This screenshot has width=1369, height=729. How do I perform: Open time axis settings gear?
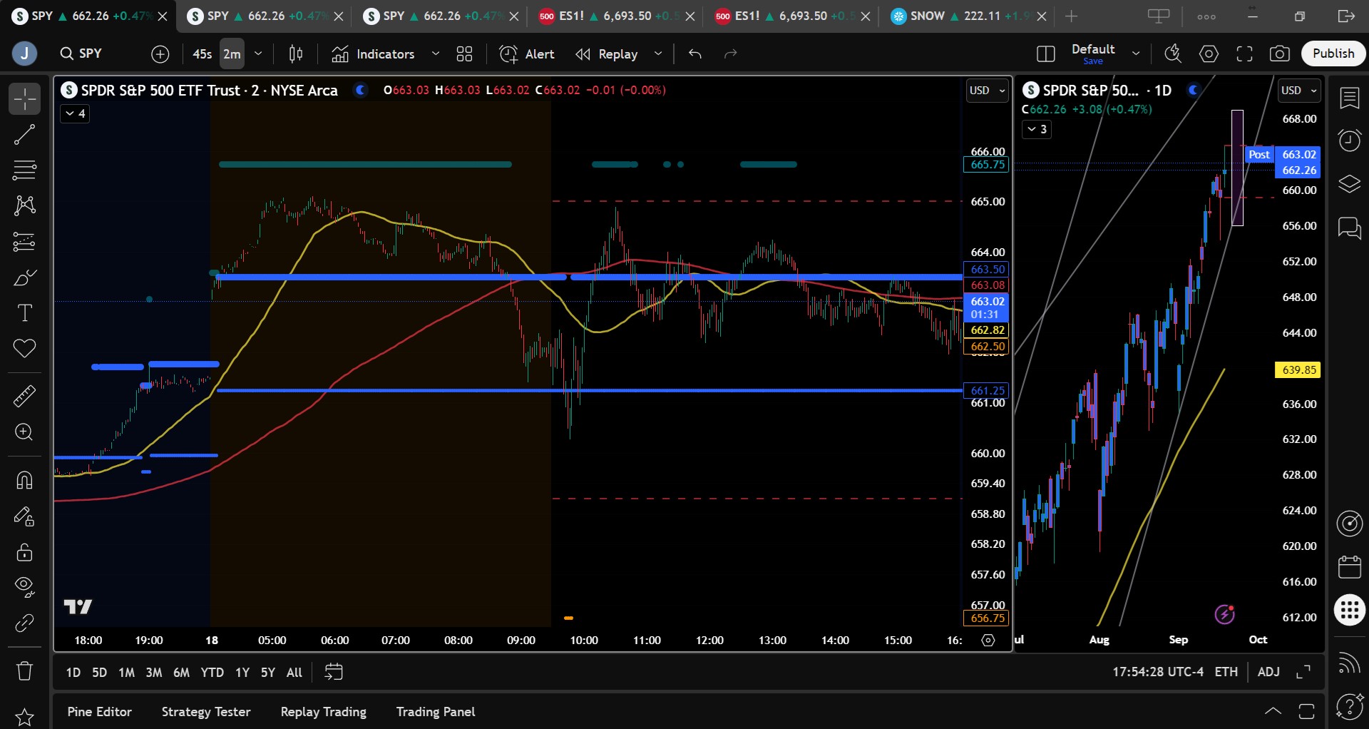click(x=988, y=640)
